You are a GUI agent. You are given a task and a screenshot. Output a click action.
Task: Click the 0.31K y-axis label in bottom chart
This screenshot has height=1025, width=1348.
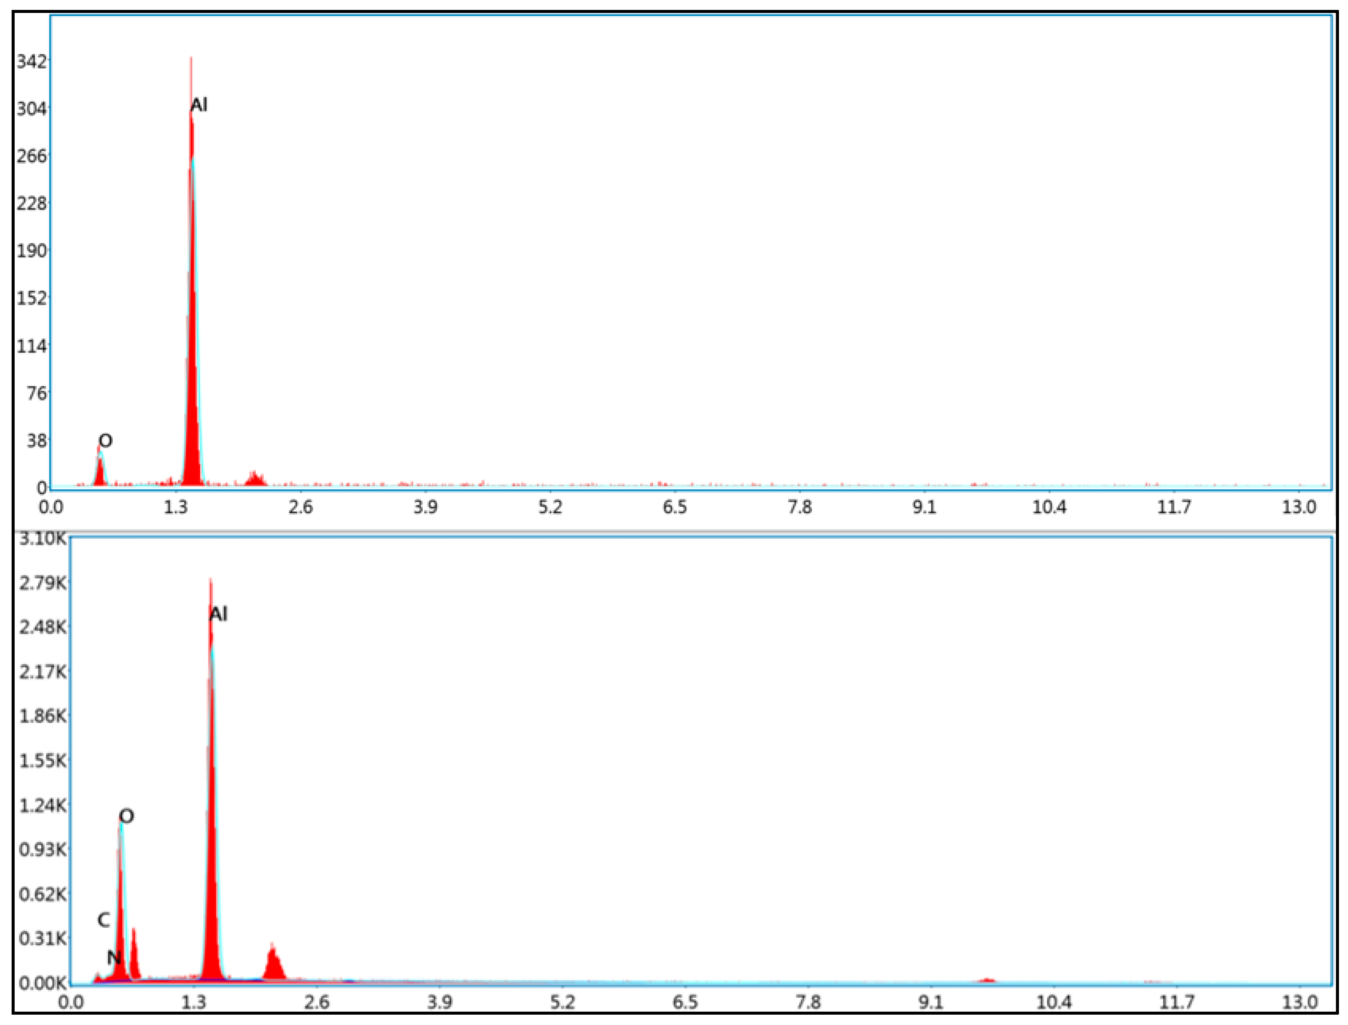(42, 938)
